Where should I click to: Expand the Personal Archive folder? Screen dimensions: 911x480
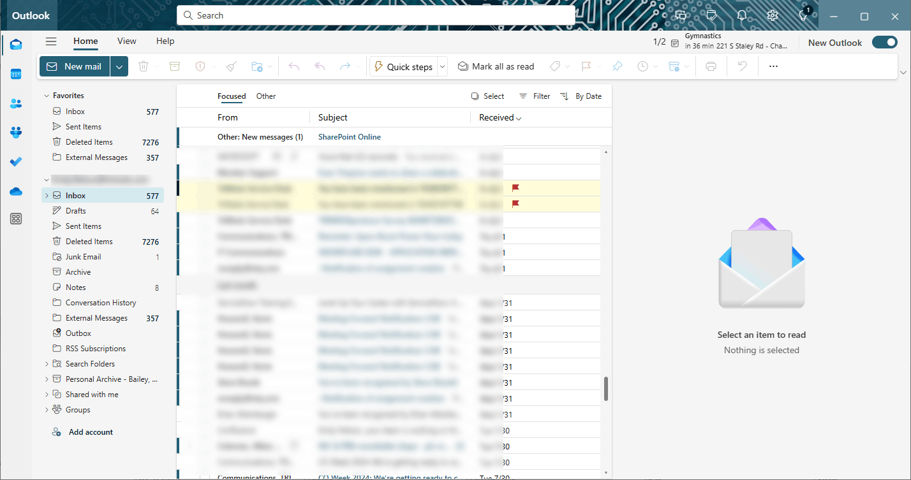[47, 379]
